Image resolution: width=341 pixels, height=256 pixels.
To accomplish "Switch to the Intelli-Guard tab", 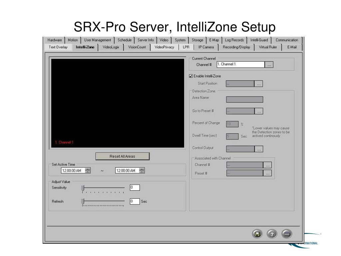I will pyautogui.click(x=259, y=40).
